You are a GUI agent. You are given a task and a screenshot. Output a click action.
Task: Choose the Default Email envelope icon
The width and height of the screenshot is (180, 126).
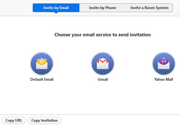coord(42,64)
